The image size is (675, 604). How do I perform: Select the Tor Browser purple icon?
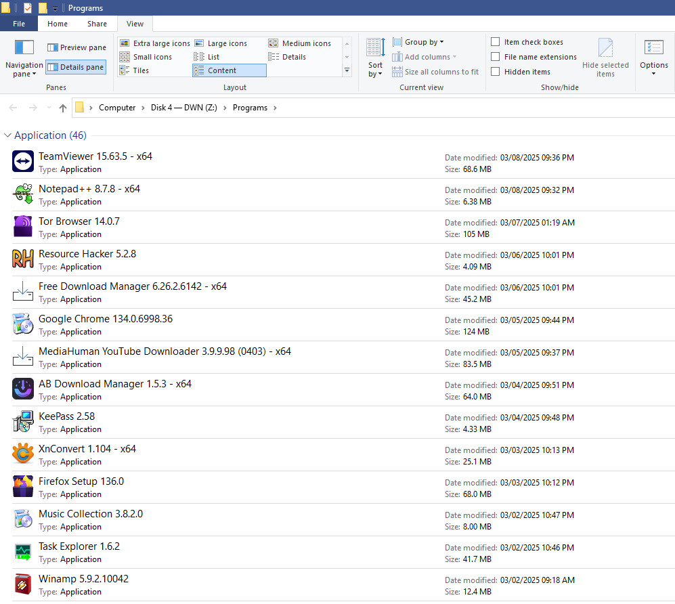point(23,226)
